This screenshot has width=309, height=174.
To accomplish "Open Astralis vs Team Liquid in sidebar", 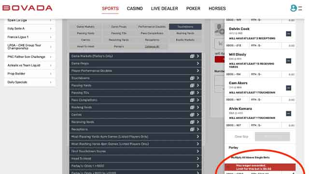I will [x=29, y=65].
